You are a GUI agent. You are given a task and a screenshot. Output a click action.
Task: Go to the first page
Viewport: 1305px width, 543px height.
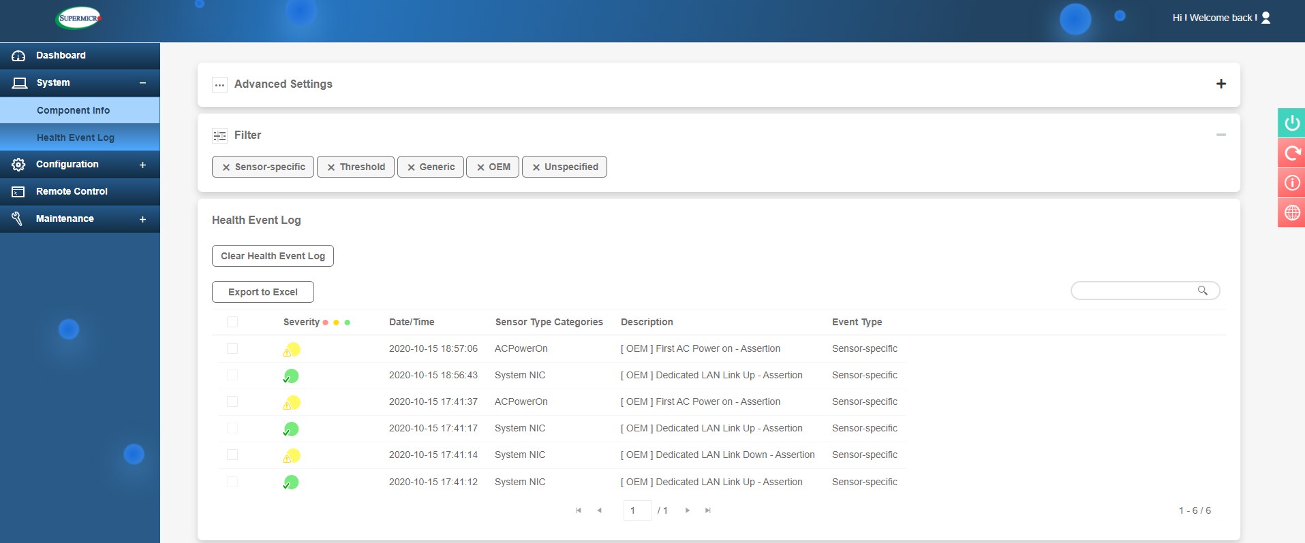[579, 510]
